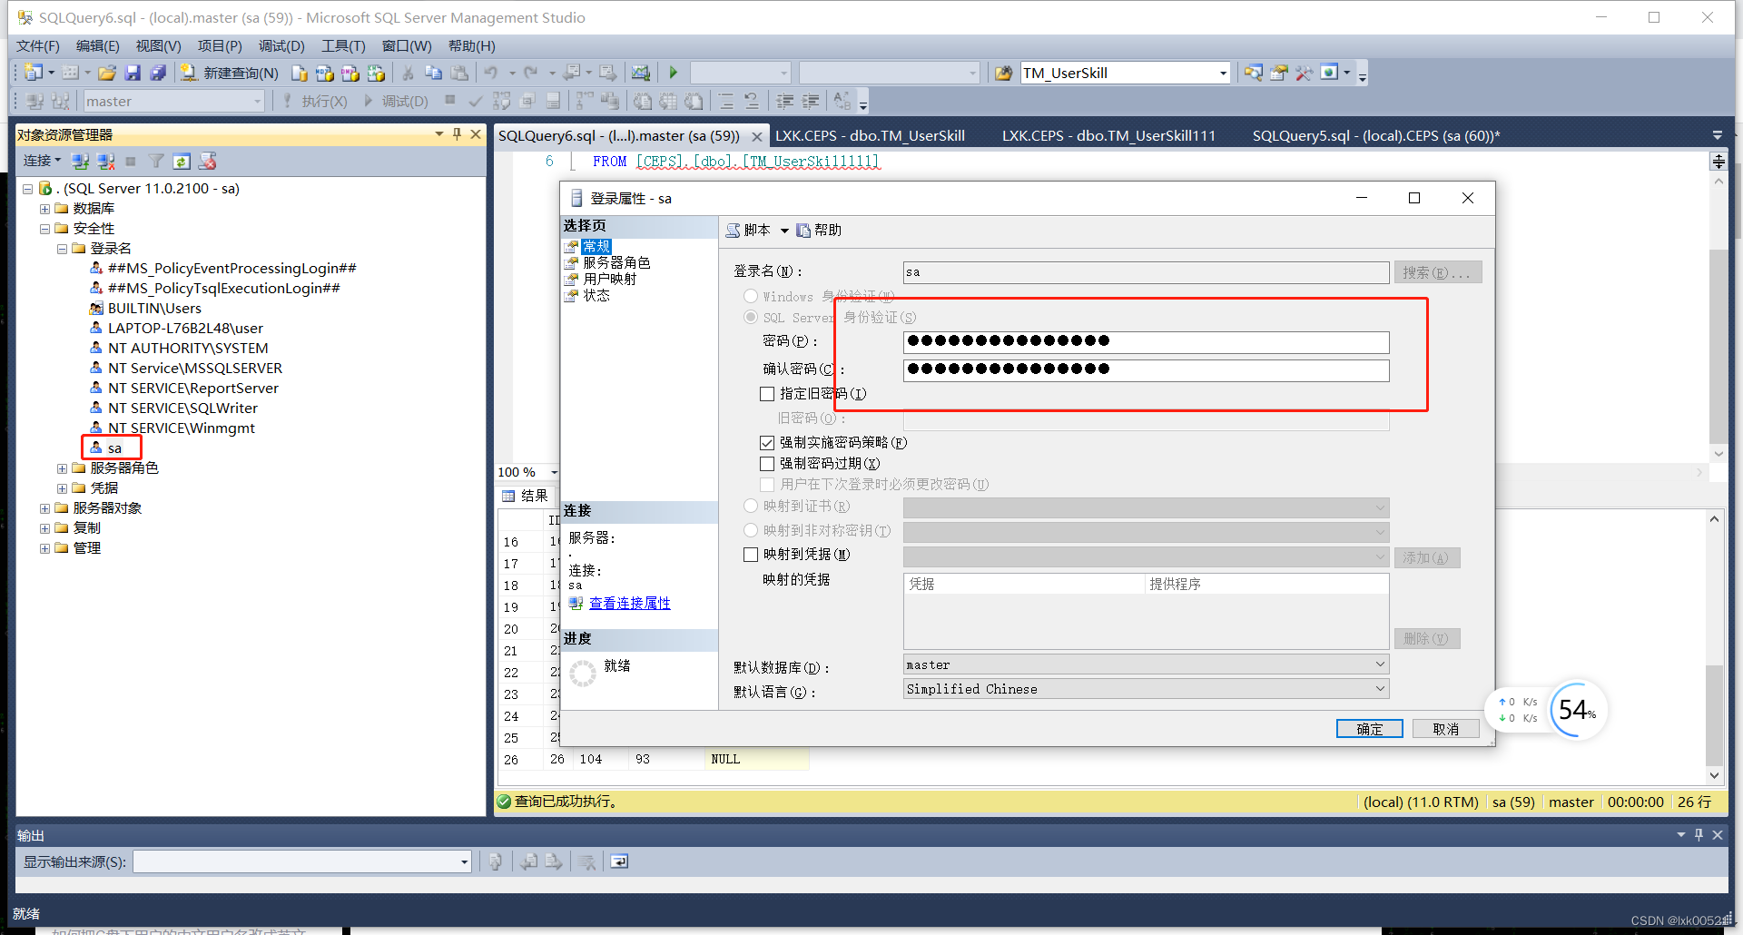Check the 指定旧密码 checkbox
Viewport: 1743px width, 935px height.
(x=767, y=393)
